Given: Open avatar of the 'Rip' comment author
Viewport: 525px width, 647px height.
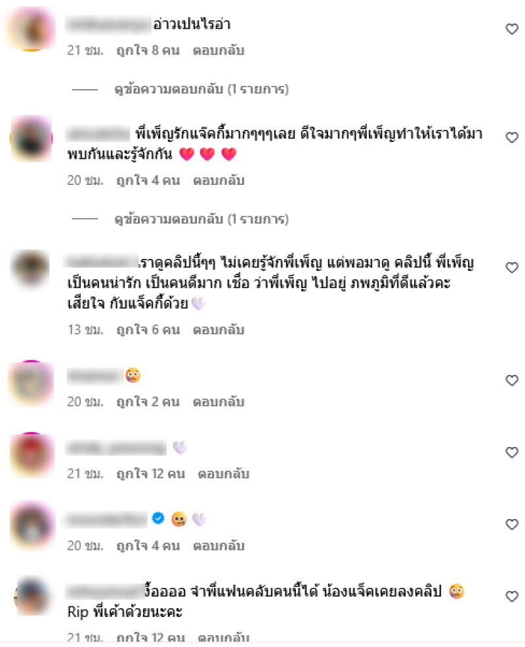Looking at the screenshot, I should [32, 597].
